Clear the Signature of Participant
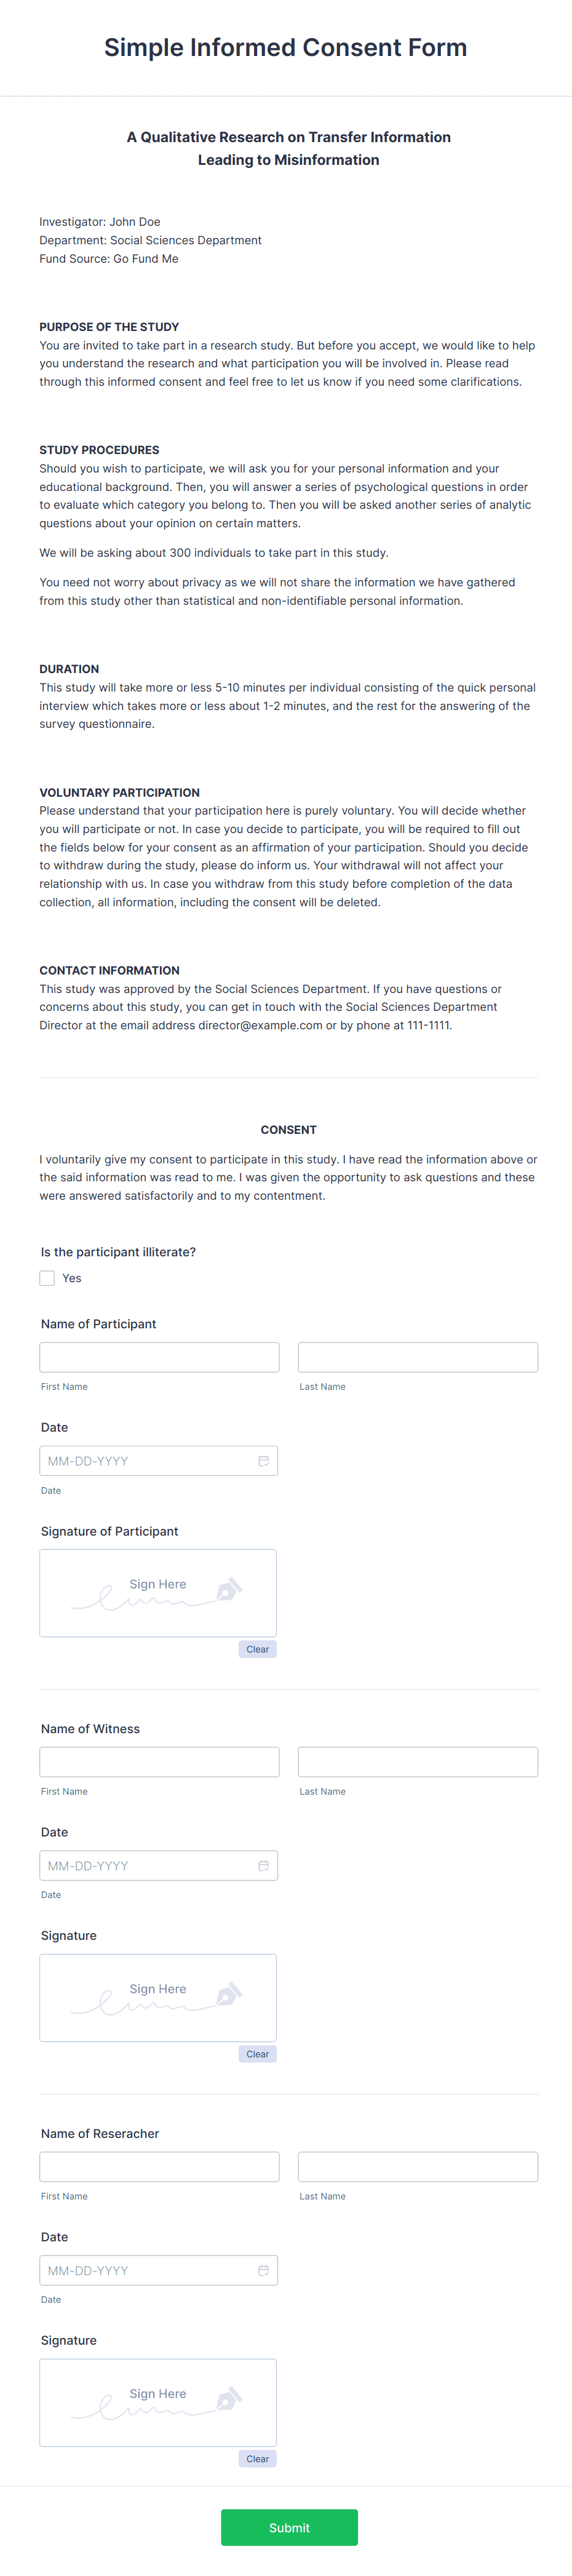 [257, 1649]
